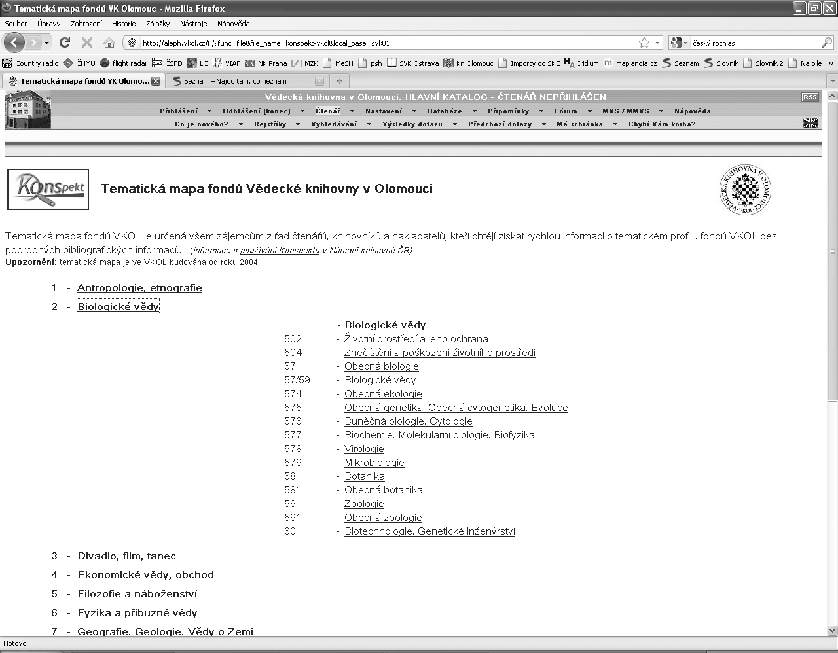Click the RSS feed icon
This screenshot has height=653, width=838.
810,97
